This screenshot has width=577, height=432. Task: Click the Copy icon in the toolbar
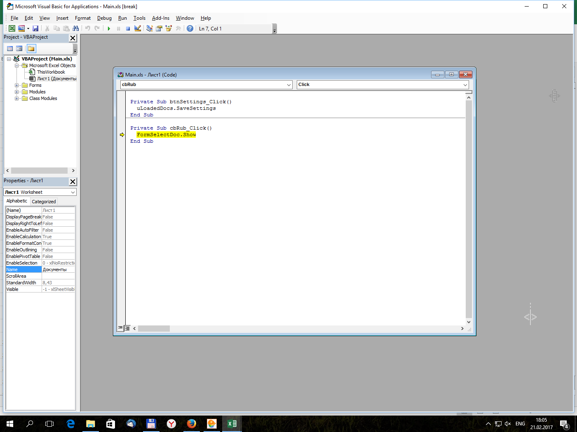pyautogui.click(x=56, y=28)
